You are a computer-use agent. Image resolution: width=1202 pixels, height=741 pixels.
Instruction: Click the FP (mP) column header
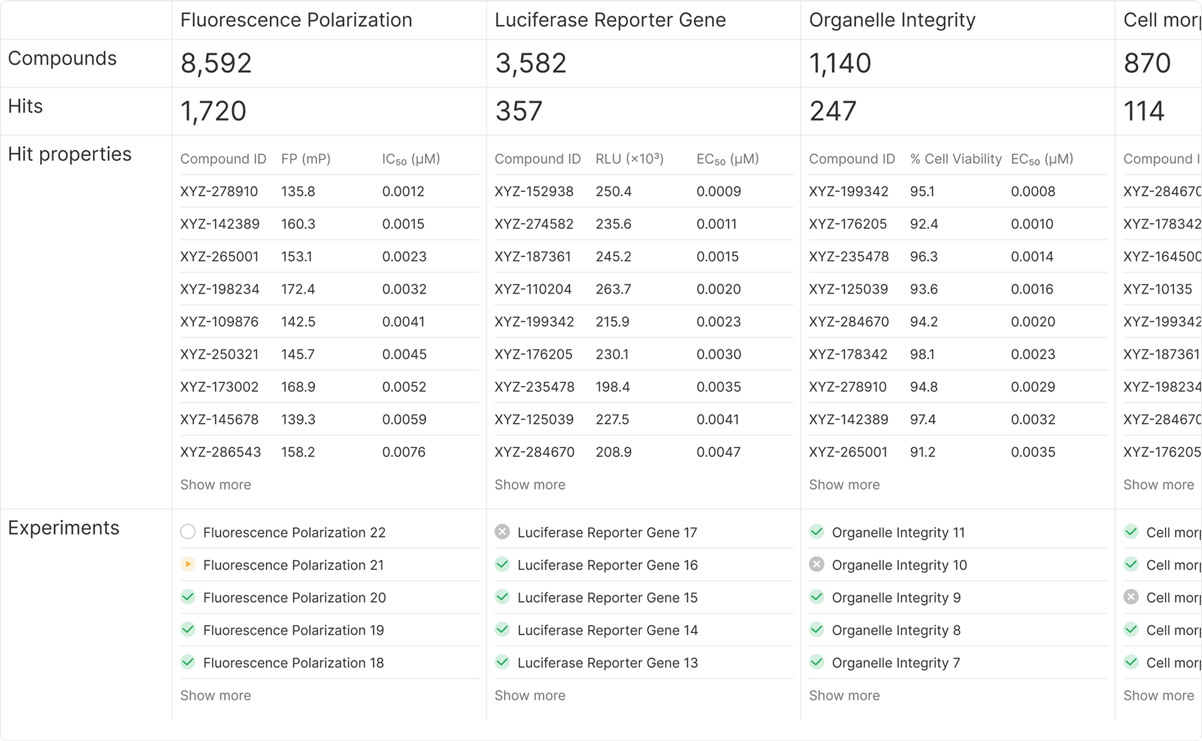coord(306,159)
